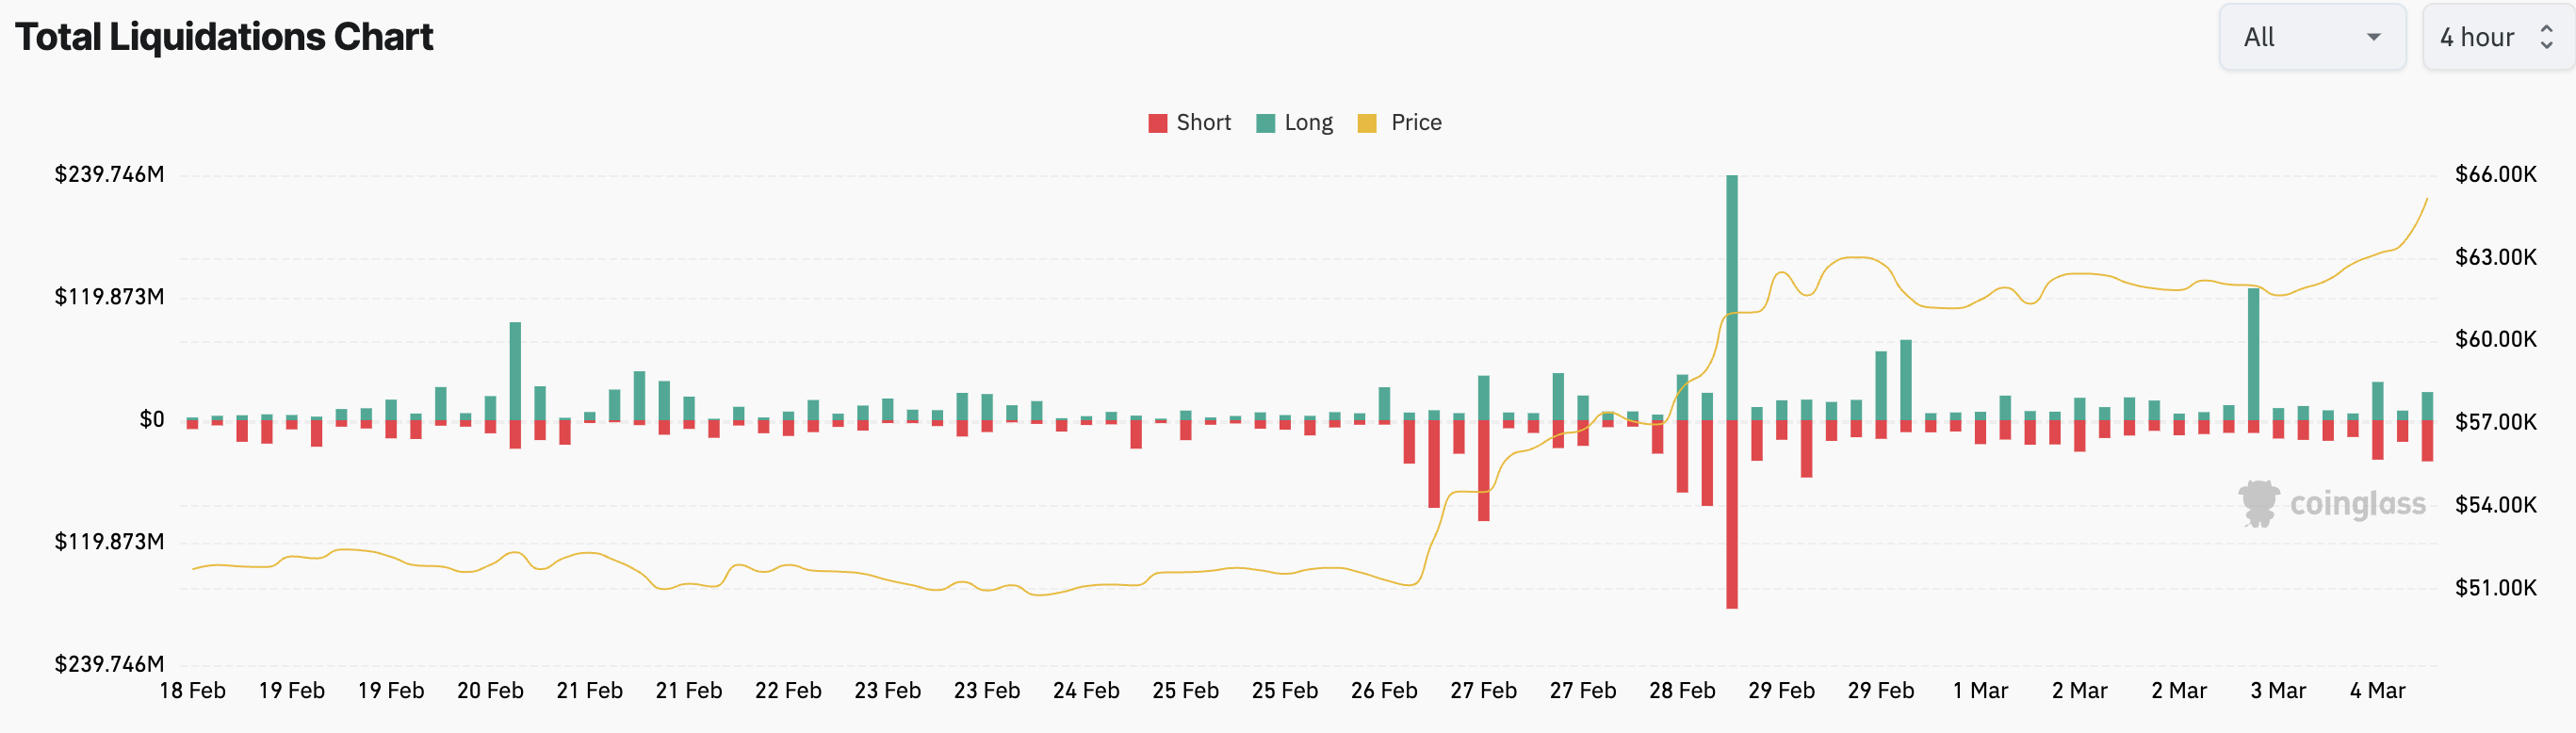Click the Total Liquidations Chart title

click(224, 37)
